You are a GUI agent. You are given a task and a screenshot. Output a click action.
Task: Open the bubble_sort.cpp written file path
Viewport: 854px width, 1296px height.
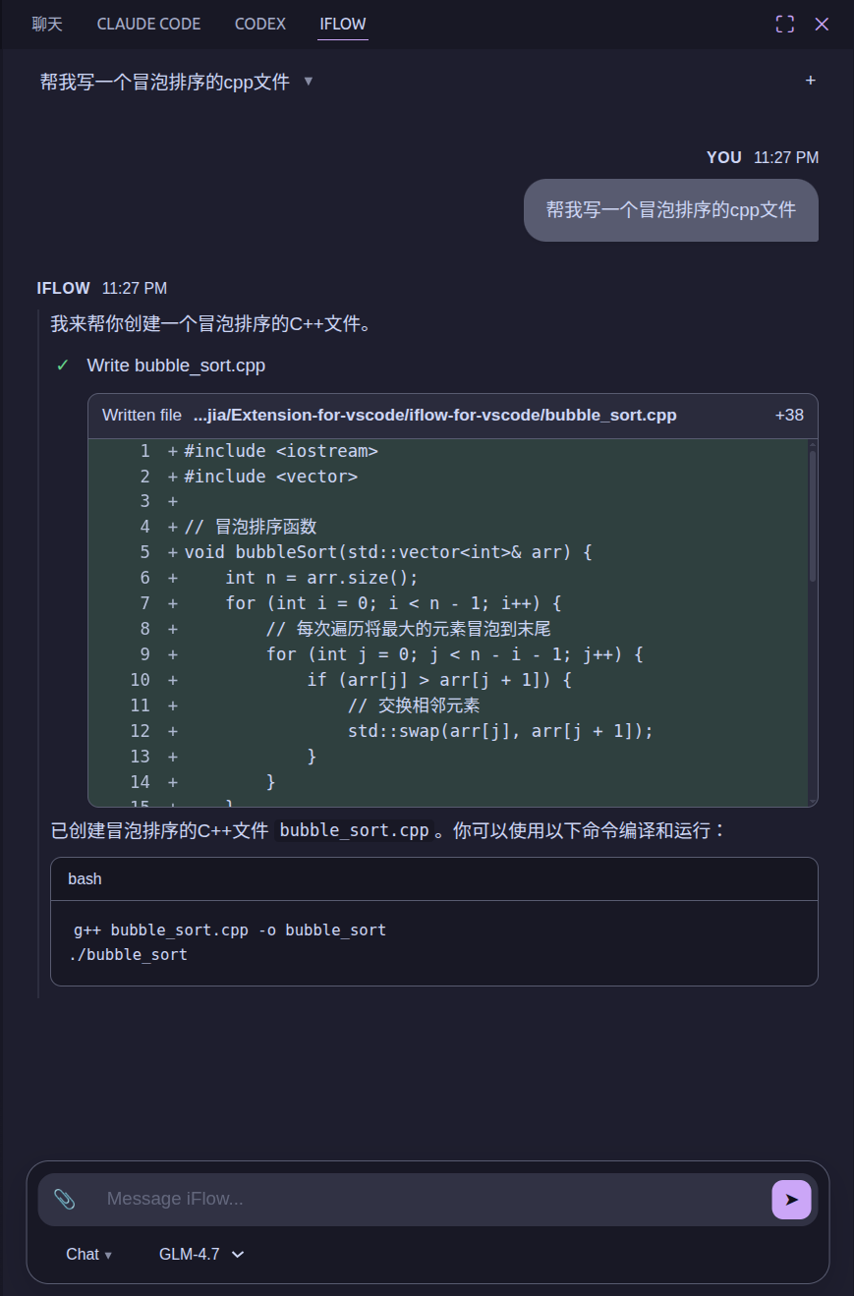(x=434, y=415)
